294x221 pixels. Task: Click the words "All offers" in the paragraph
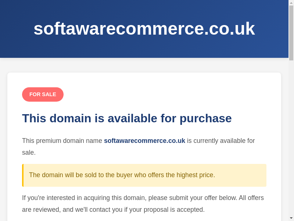(x=251, y=198)
